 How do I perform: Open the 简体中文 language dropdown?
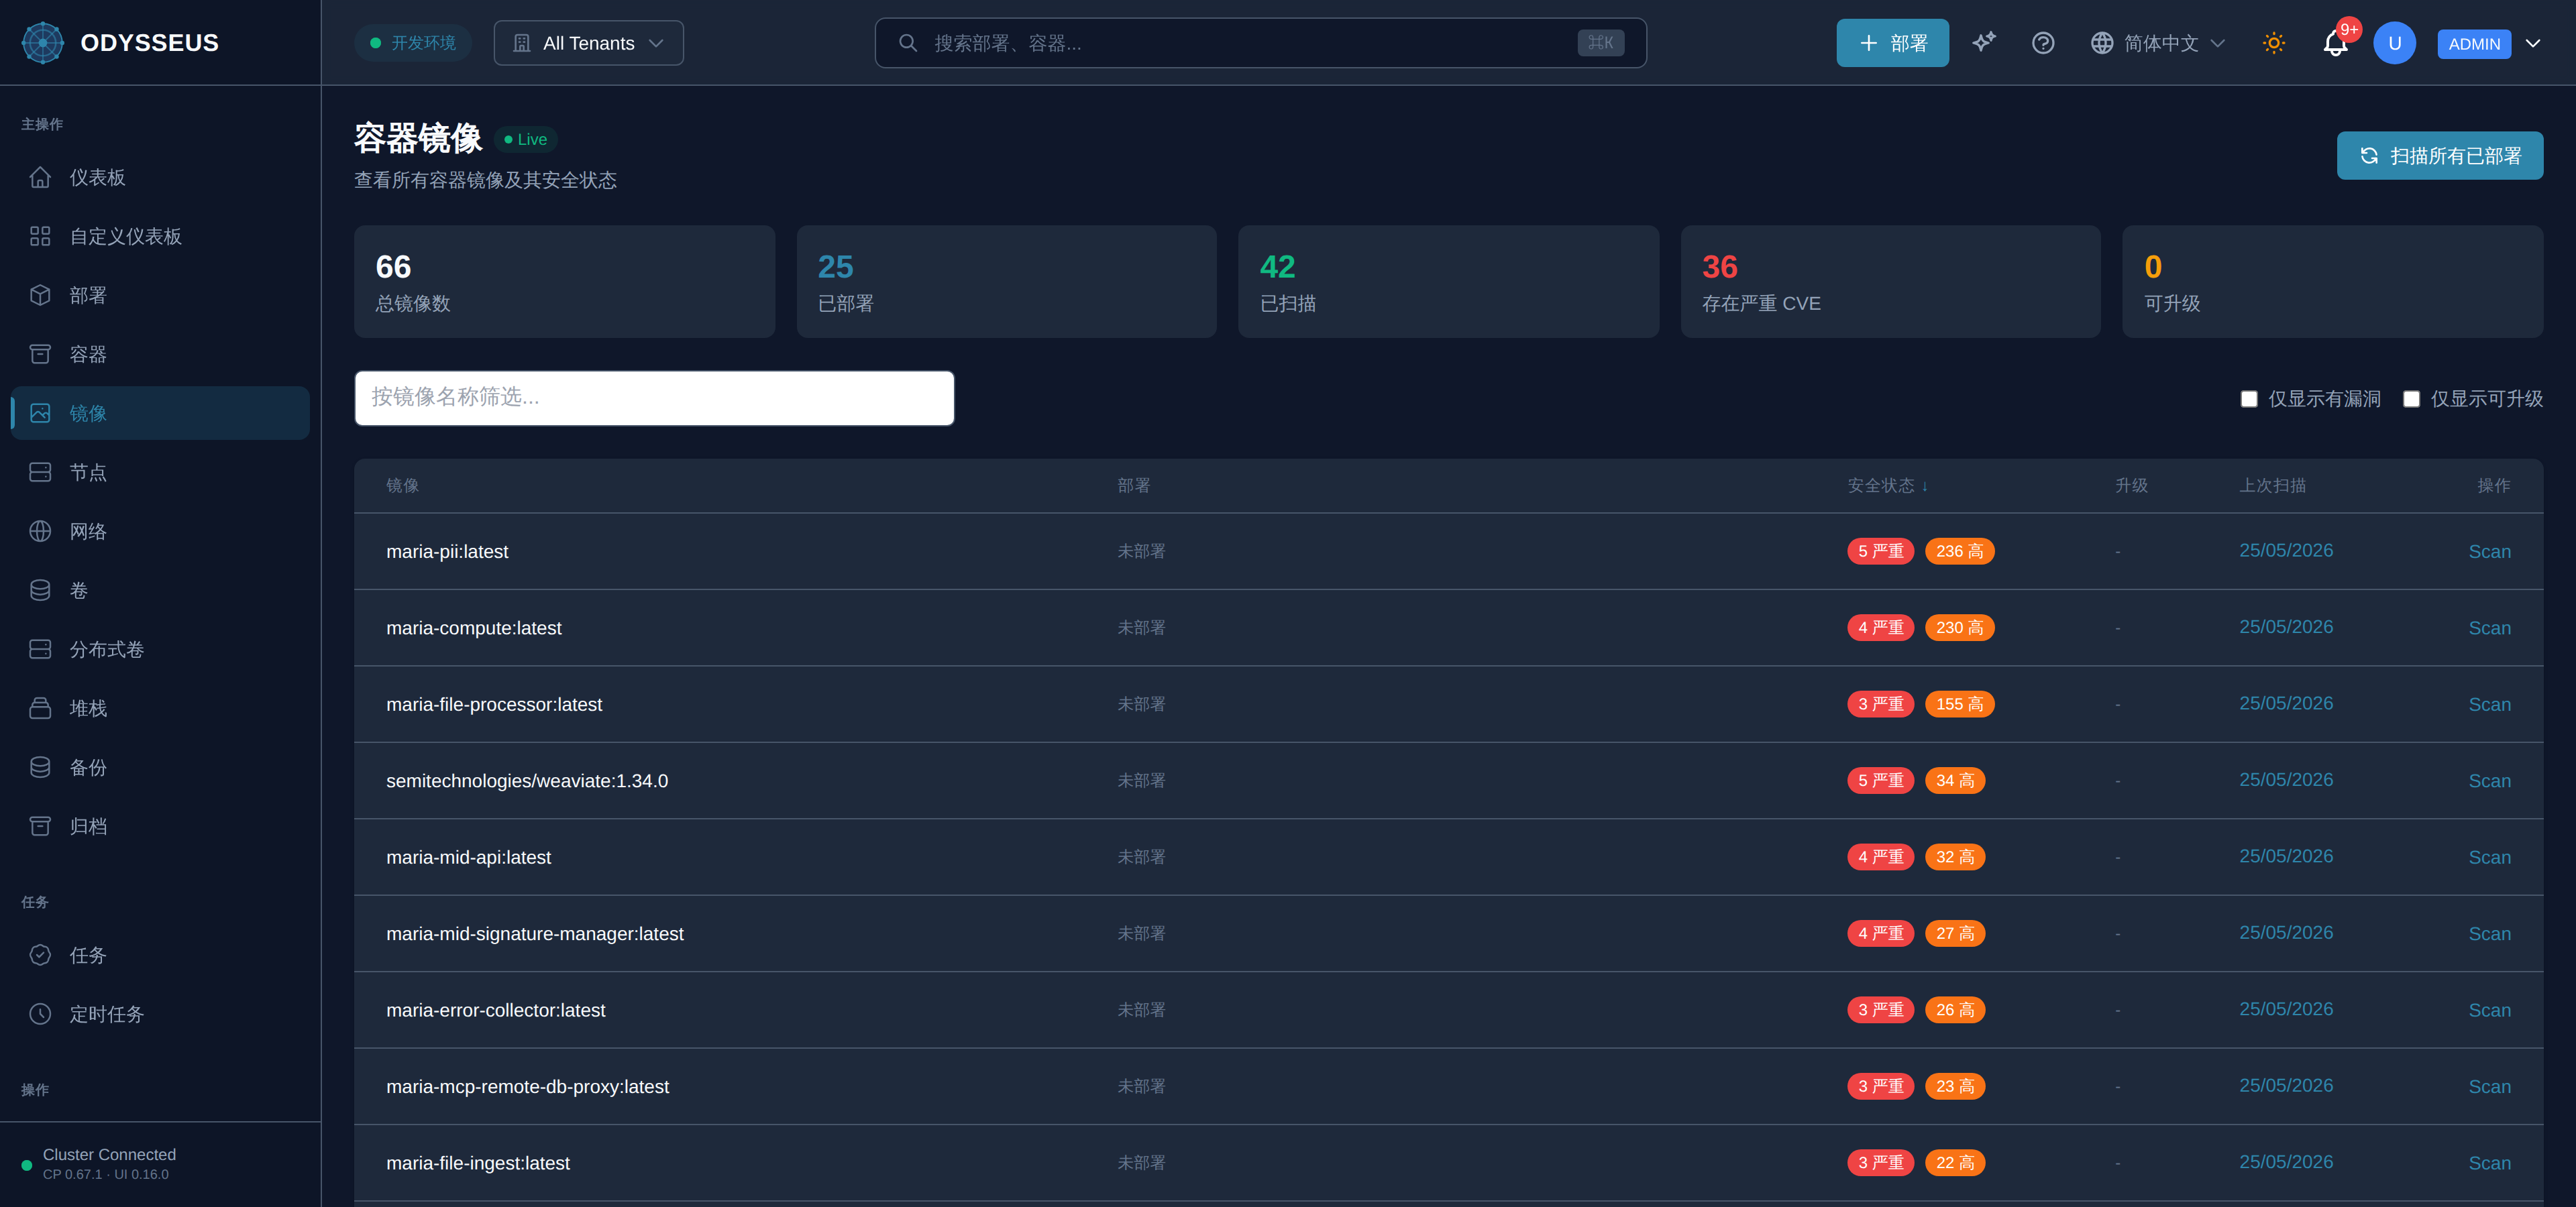(x=2157, y=43)
